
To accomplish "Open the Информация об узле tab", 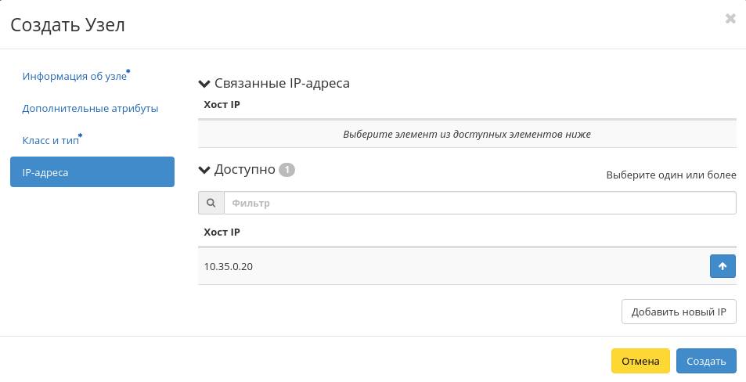I will (x=74, y=77).
